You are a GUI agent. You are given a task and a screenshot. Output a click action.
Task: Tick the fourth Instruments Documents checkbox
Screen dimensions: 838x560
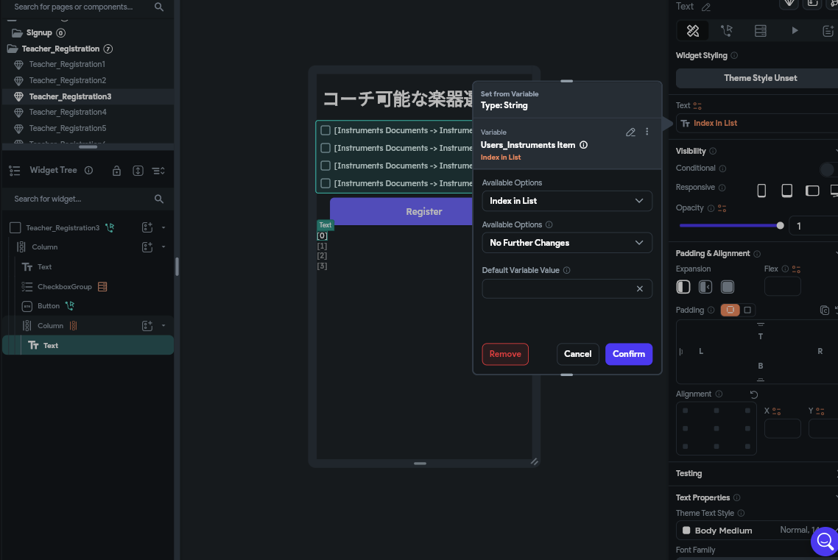[x=325, y=183]
